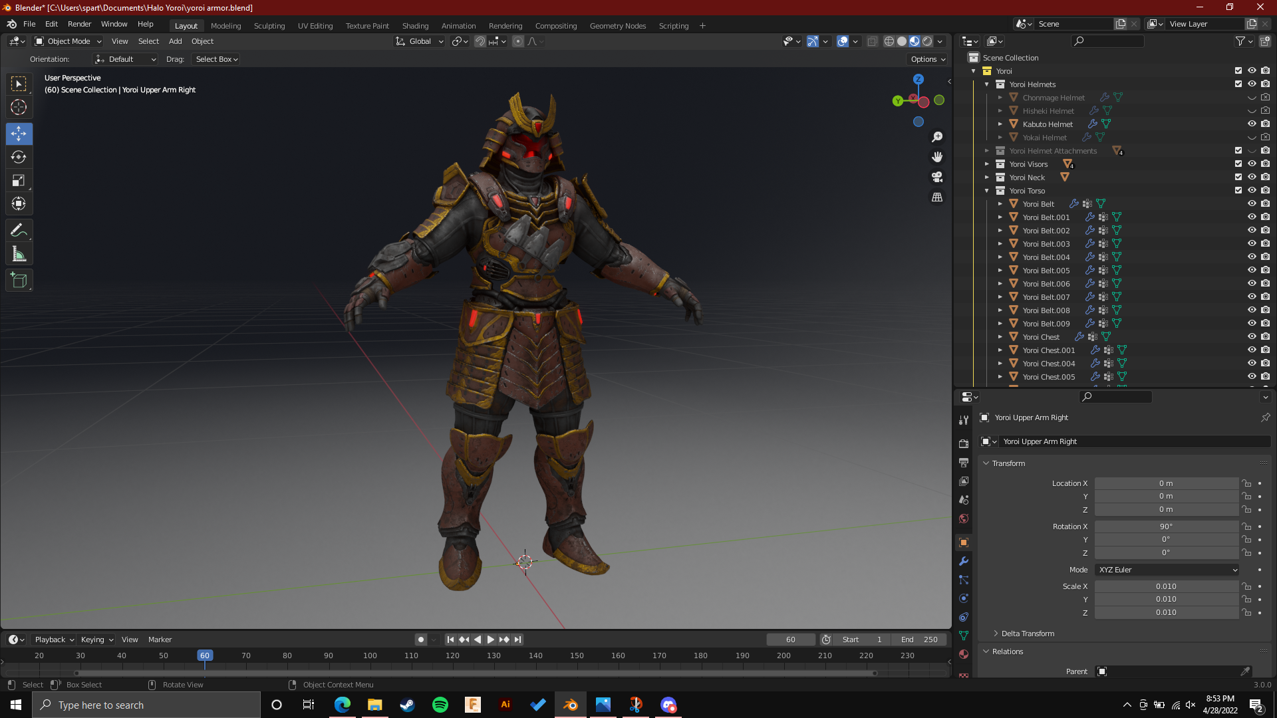Toggle X-ray view in header

coord(873,41)
